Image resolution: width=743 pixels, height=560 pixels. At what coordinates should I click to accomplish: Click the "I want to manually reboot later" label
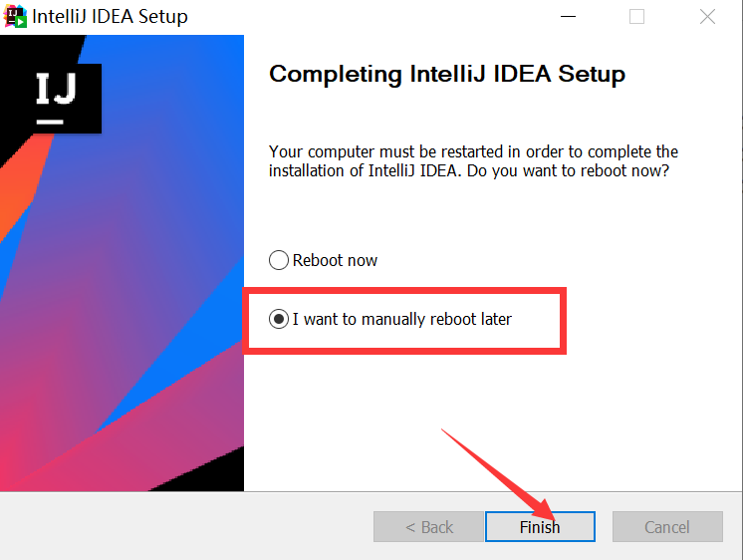coord(401,320)
